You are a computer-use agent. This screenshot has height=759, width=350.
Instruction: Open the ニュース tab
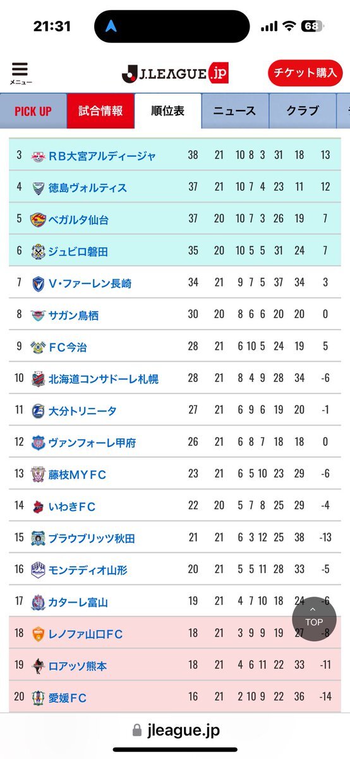[x=234, y=111]
